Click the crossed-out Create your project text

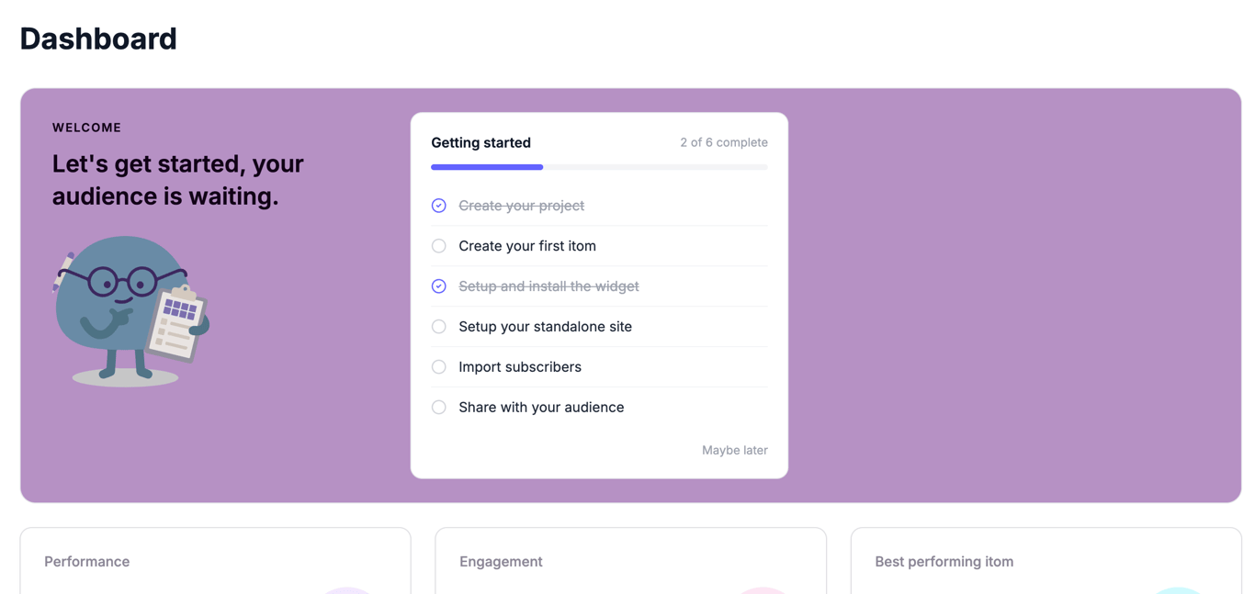point(521,206)
